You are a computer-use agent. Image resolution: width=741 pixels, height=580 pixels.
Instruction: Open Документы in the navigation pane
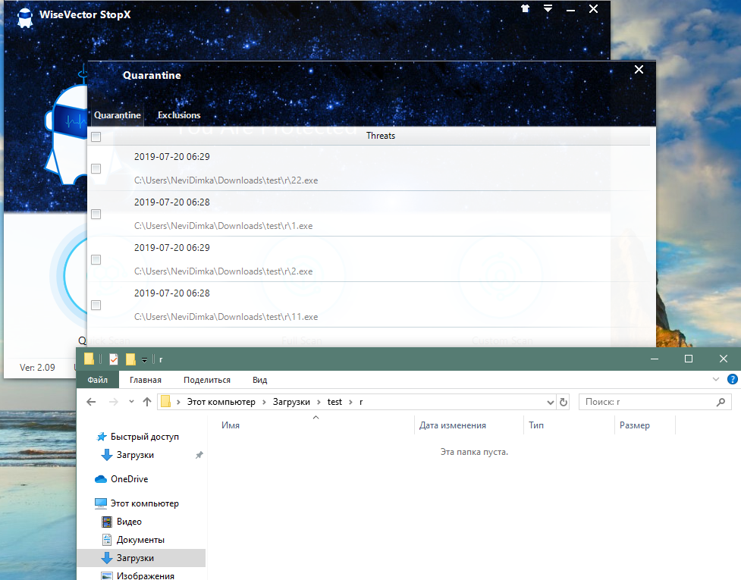[x=141, y=540]
